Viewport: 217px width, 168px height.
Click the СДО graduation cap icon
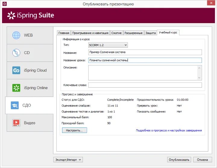pyautogui.click(x=15, y=105)
